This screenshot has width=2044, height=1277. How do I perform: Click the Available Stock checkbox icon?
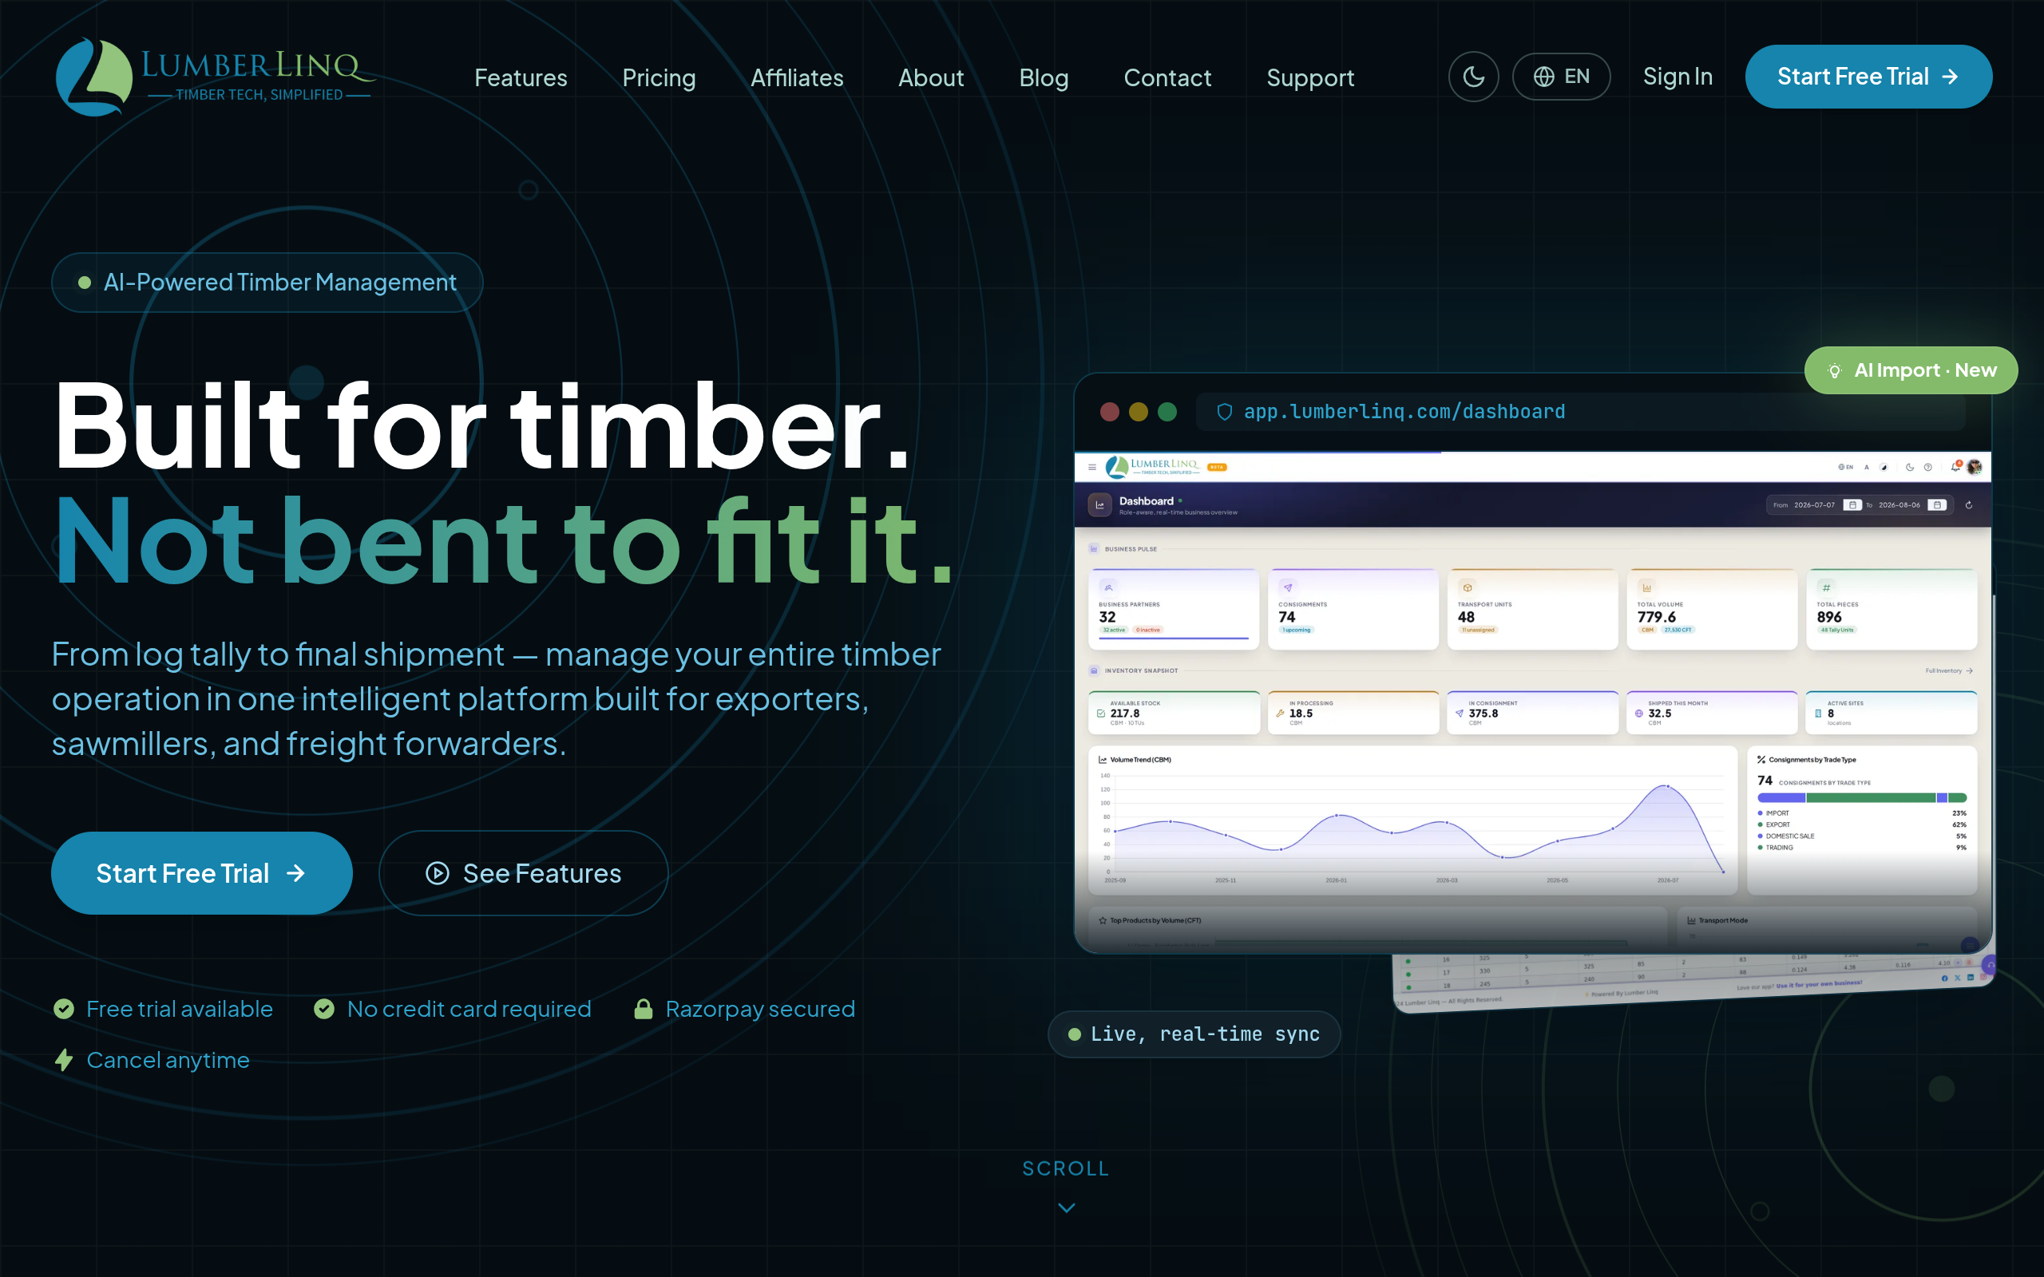click(x=1100, y=714)
